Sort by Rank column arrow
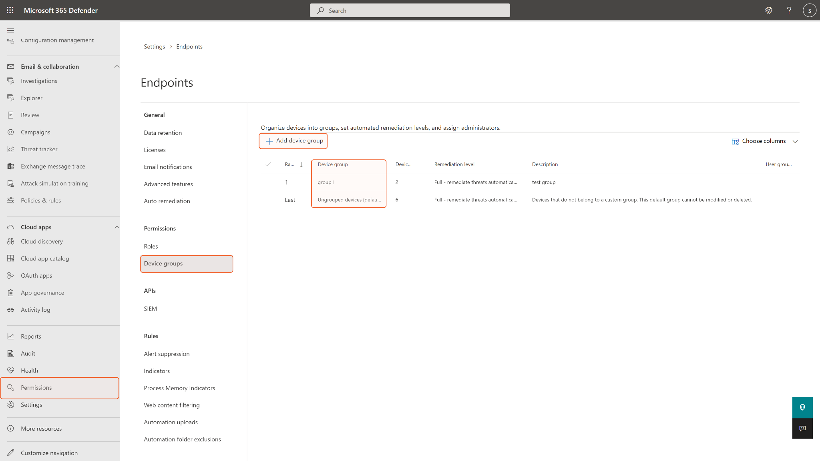Viewport: 820px width, 461px height. tap(301, 164)
